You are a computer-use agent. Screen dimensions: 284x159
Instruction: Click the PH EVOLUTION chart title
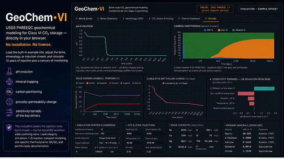pyautogui.click(x=84, y=26)
